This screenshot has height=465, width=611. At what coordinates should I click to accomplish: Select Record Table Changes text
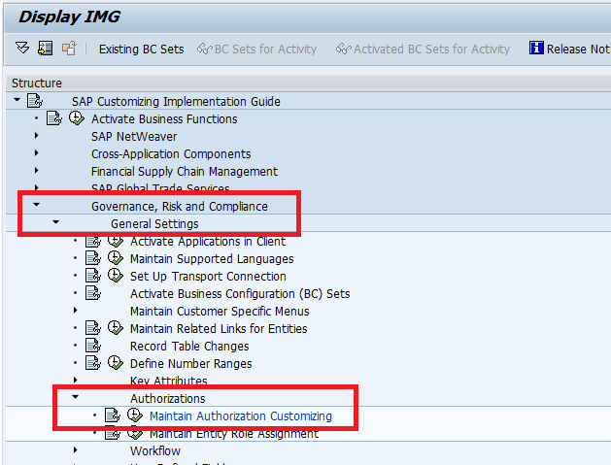[189, 346]
